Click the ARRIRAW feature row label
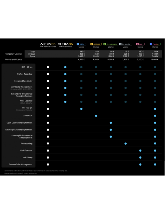 click(28, 115)
